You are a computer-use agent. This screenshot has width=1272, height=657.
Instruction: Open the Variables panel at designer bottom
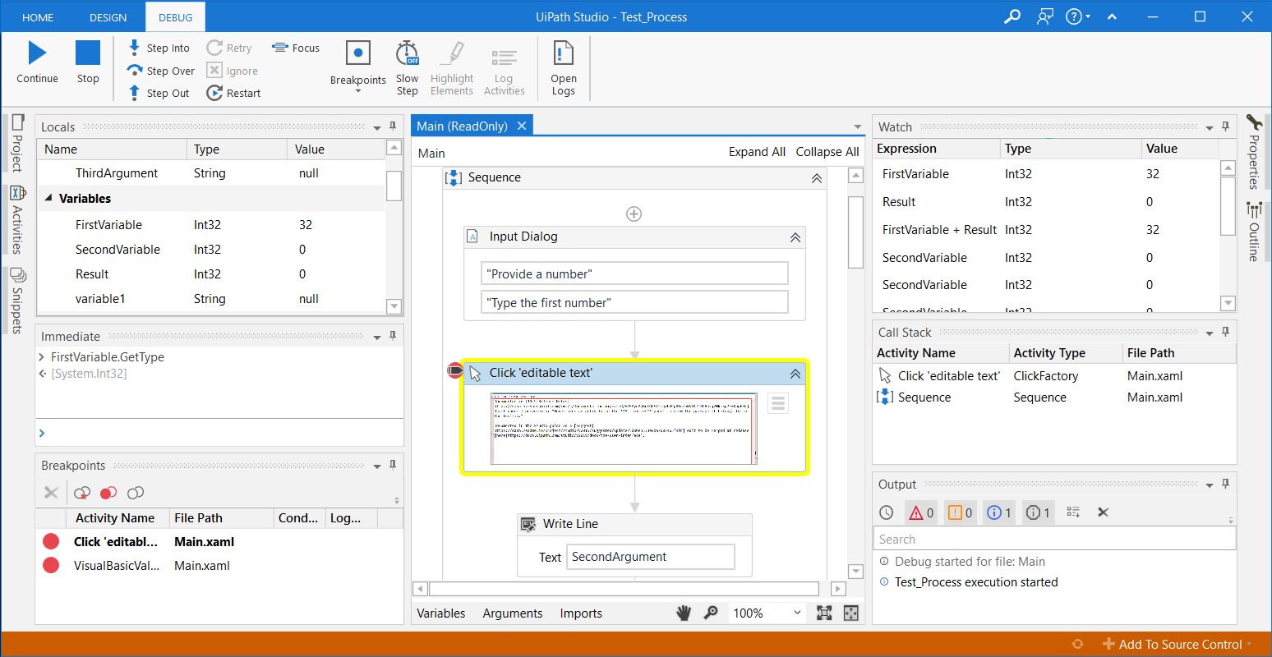click(x=441, y=613)
